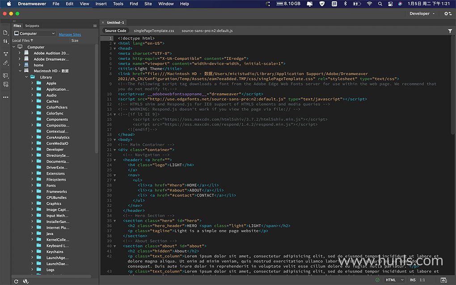This screenshot has height=285, width=456.
Task: Toggle the INS insert mode indicator
Action: point(412,280)
